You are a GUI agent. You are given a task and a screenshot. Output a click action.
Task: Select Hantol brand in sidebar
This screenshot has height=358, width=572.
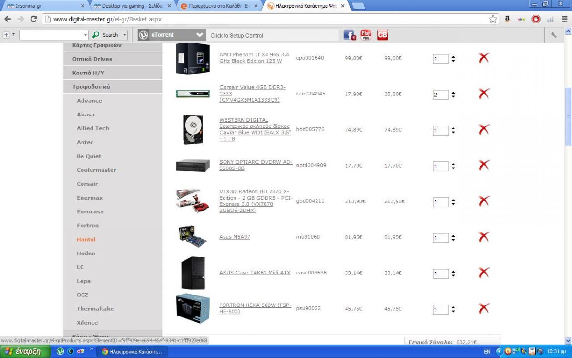pyautogui.click(x=86, y=240)
